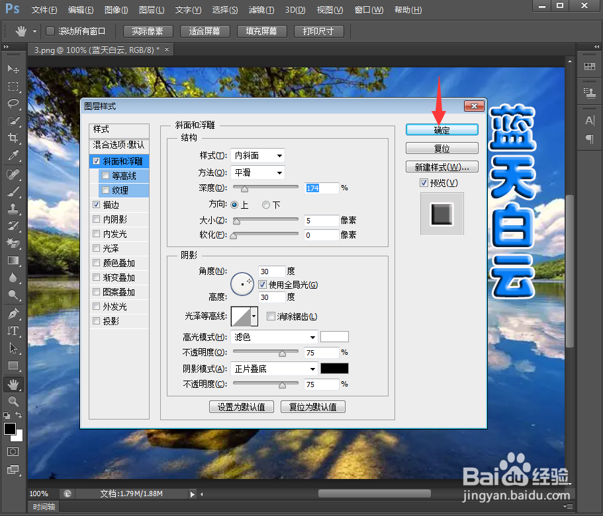Screen dimensions: 603x516
Task: Open the Character panel icon
Action: tap(590, 120)
